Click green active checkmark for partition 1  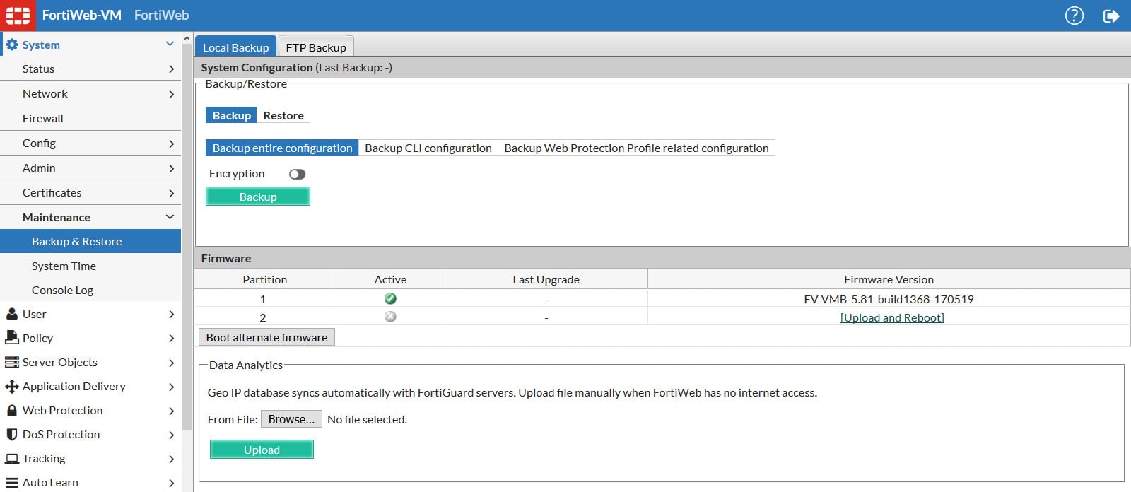390,298
